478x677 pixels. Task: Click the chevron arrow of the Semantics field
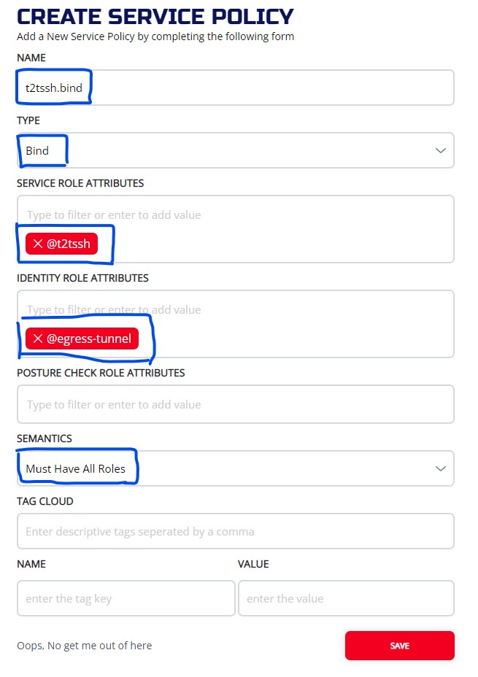coord(440,468)
